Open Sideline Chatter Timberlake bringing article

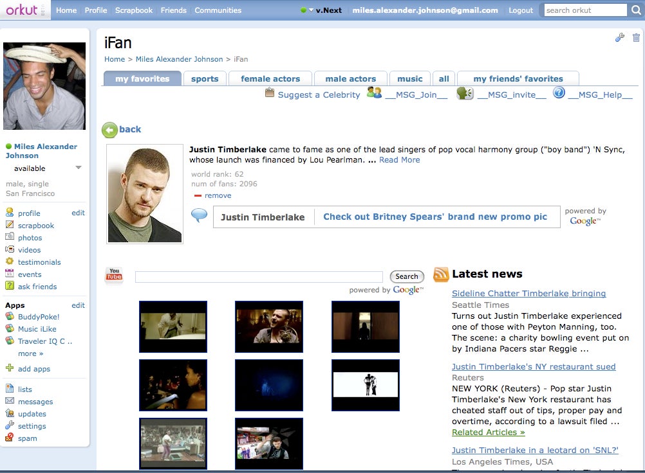(528, 293)
